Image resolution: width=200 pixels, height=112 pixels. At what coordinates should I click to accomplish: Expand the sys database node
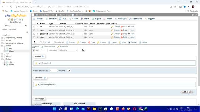(x=2, y=54)
